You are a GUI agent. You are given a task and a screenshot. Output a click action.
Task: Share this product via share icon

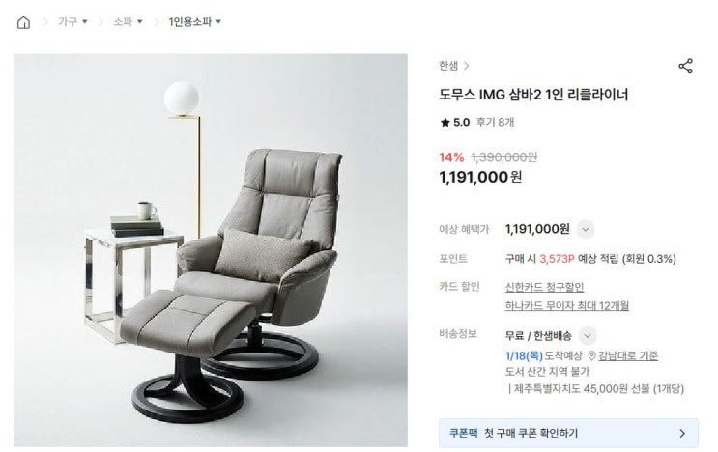coord(685,67)
